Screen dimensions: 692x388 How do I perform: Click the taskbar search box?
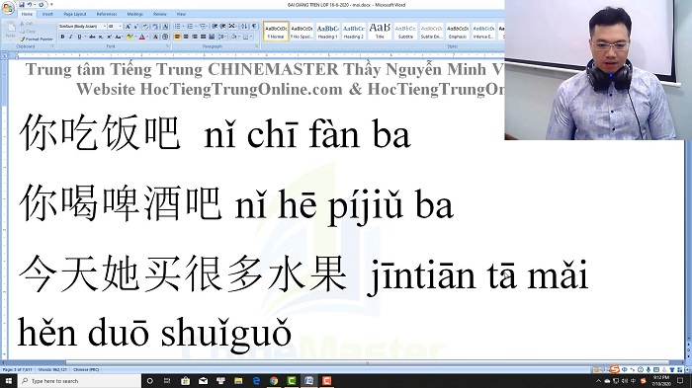[x=79, y=381]
